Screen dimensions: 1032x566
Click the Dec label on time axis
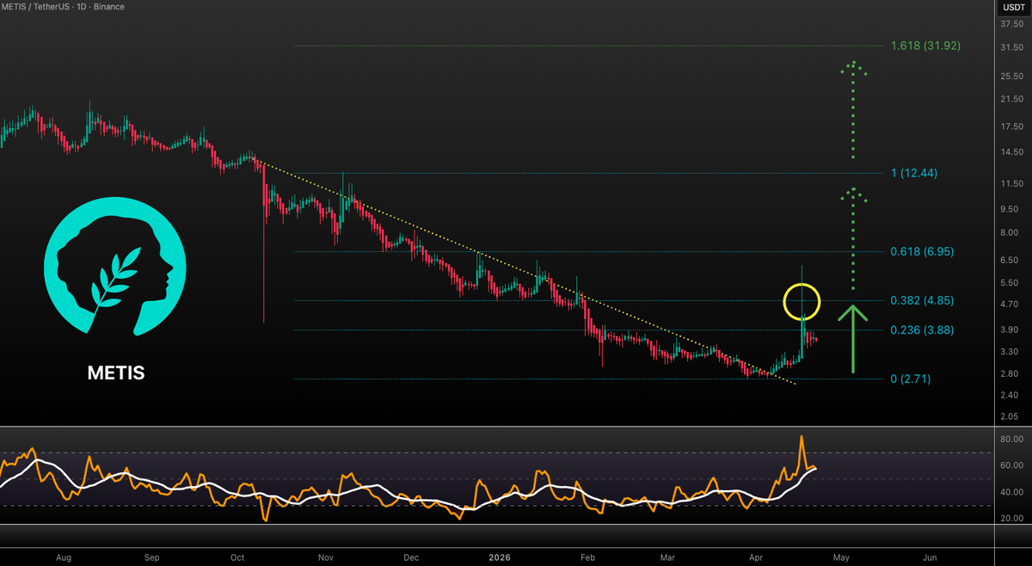pos(410,557)
